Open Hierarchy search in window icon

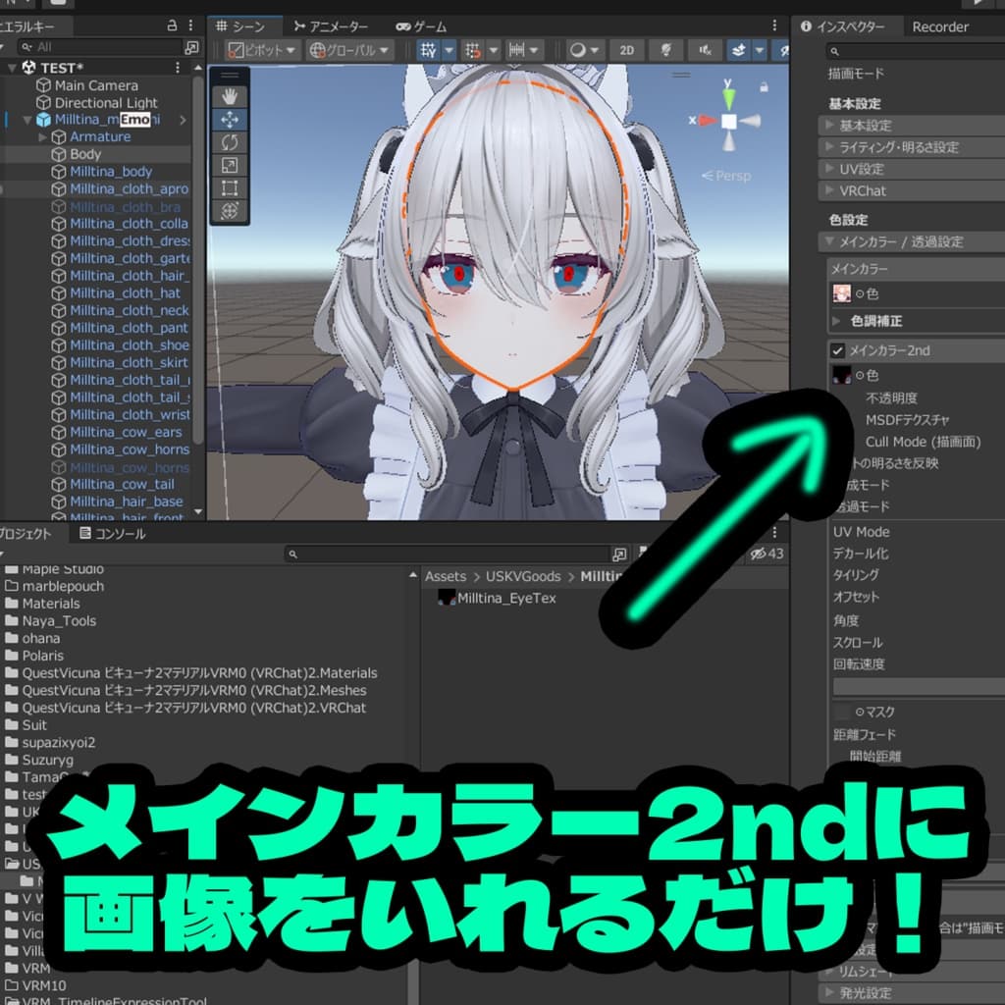coord(191,47)
